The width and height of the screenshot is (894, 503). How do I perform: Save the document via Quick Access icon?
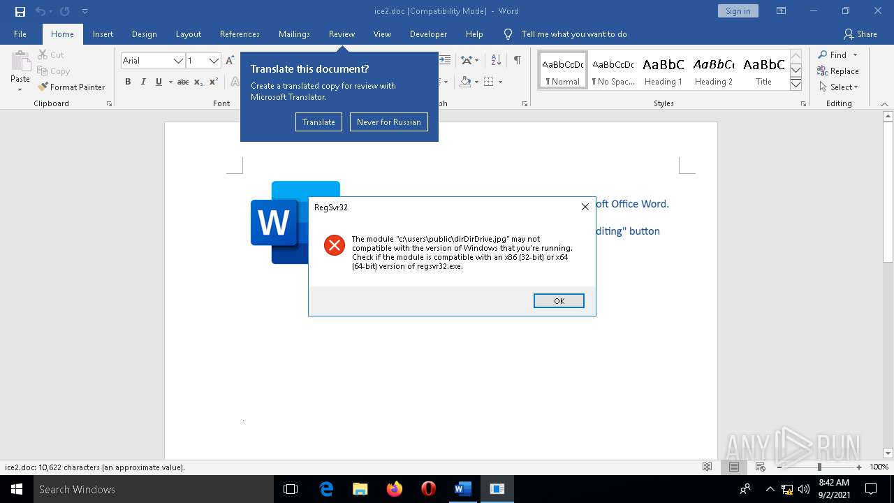tap(20, 11)
